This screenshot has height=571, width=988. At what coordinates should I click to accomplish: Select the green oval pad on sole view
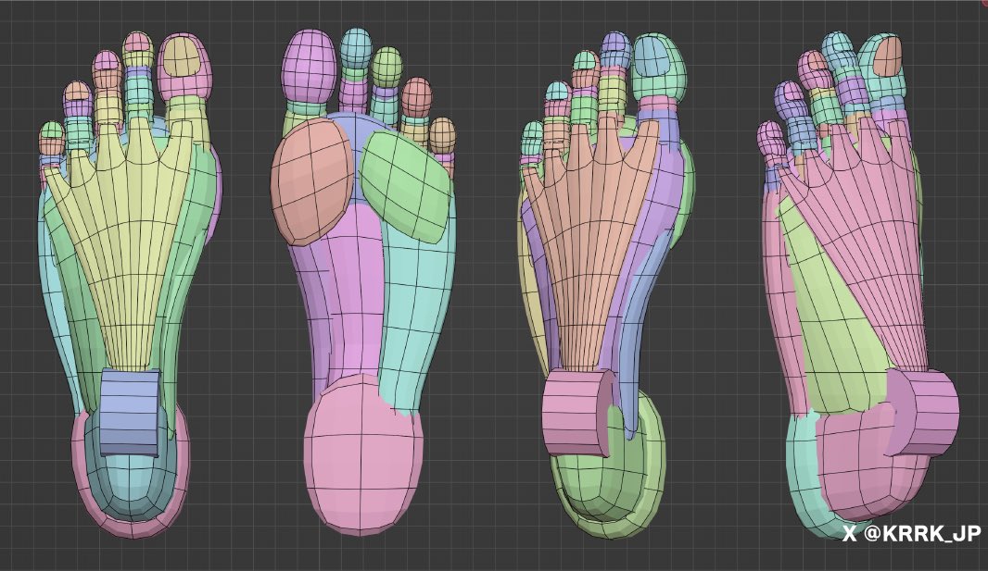[407, 186]
